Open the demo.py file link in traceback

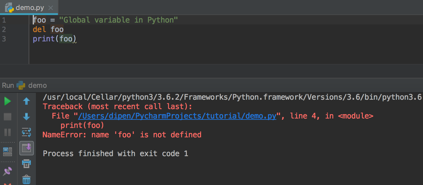[x=177, y=116]
